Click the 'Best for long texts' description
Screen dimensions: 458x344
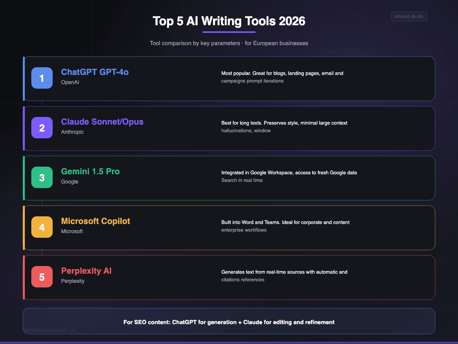(x=284, y=123)
